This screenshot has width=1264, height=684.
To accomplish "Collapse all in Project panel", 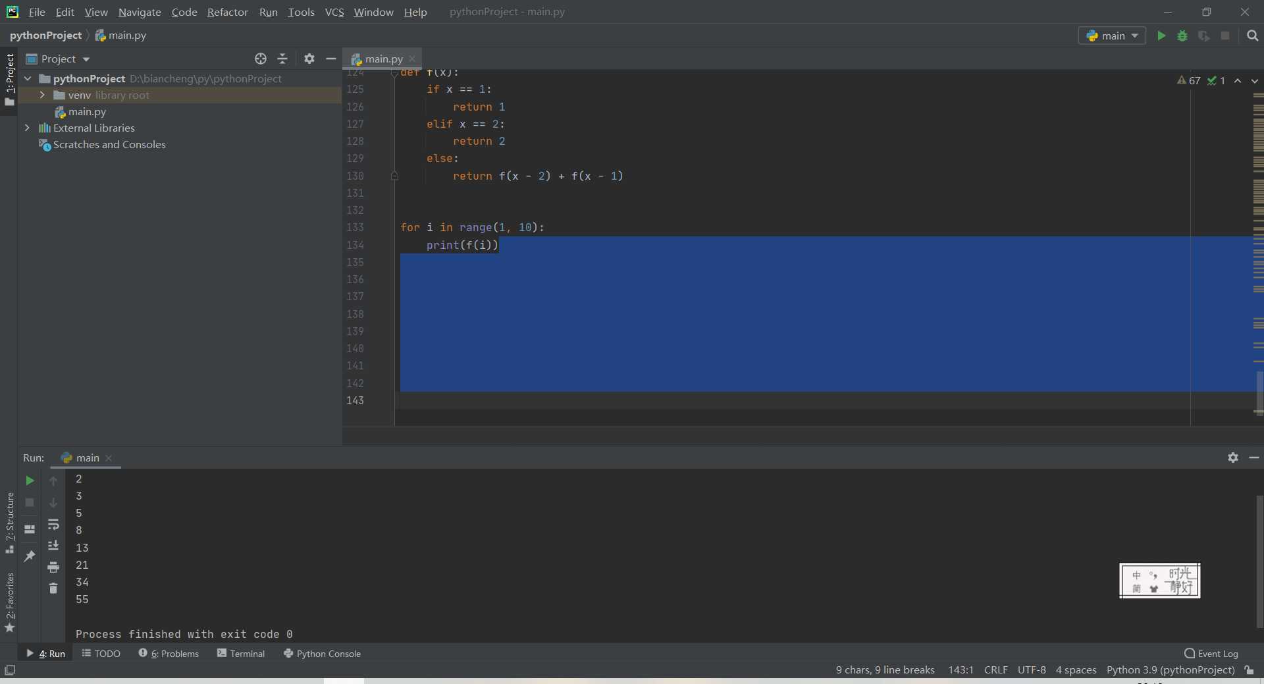I will pyautogui.click(x=282, y=59).
